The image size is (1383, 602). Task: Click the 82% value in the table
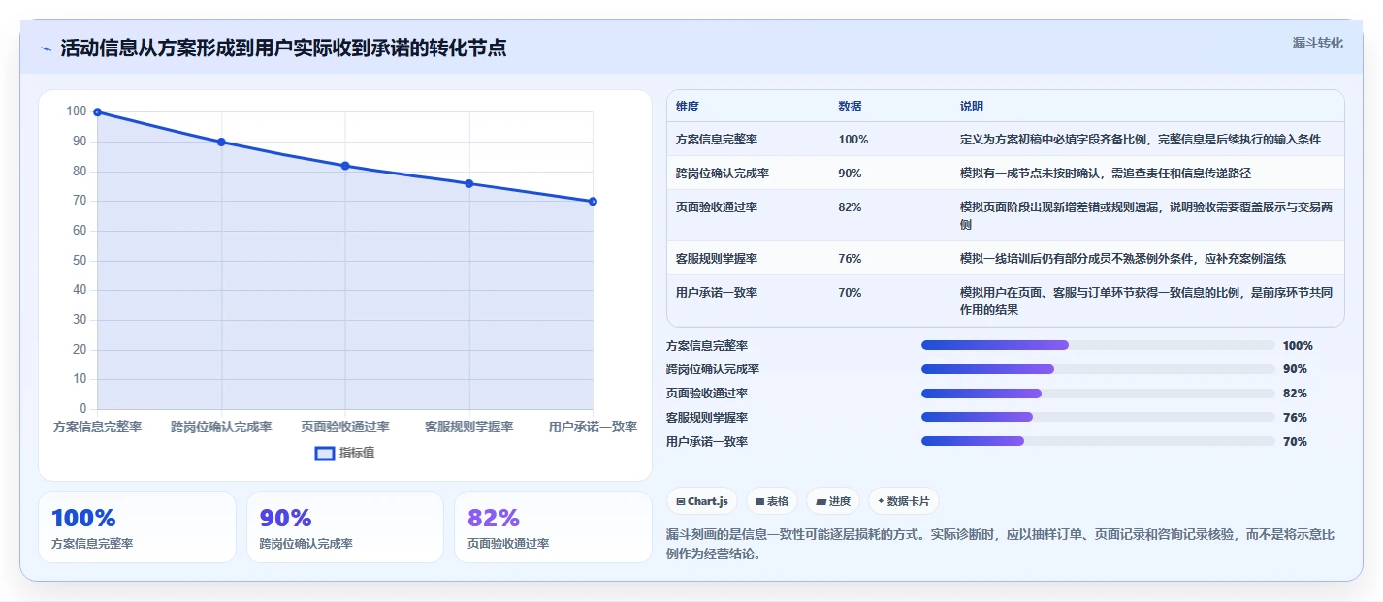(851, 207)
